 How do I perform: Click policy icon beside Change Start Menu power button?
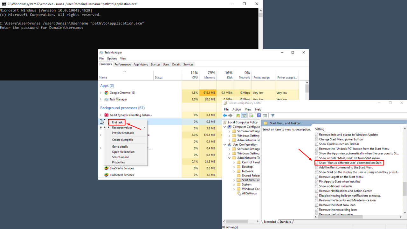[316, 139]
